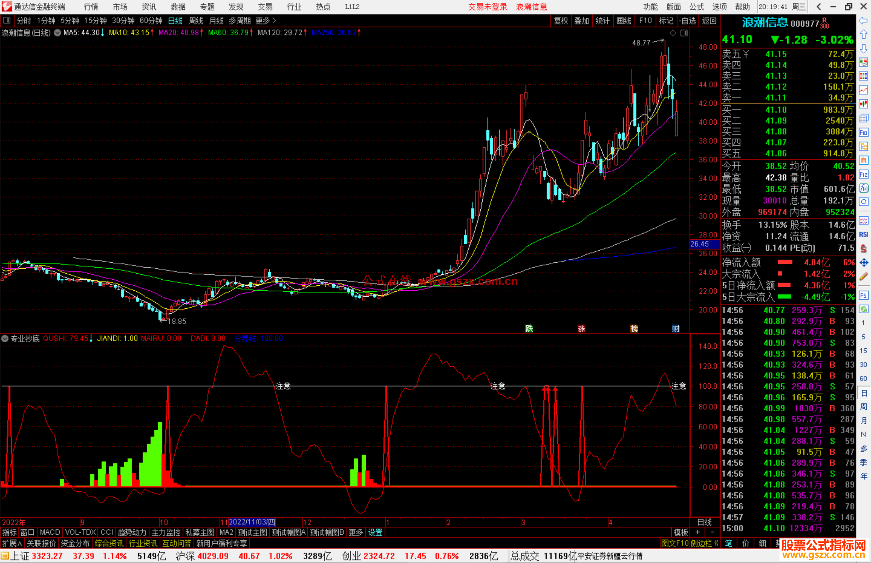The width and height of the screenshot is (871, 563).
Task: Click the blue left arrow back icon
Action: (x=863, y=21)
